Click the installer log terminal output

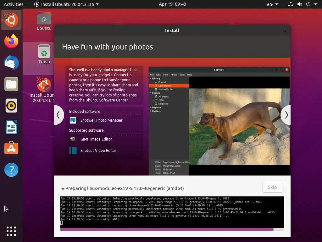[172, 212]
